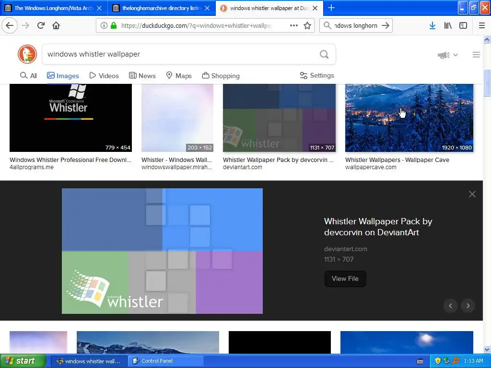Close the Windows Longhorn/Vista Archive tab
The image size is (491, 368).
[x=99, y=8]
